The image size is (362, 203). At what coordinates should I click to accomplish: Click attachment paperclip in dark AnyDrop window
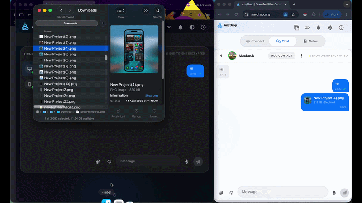[x=98, y=161]
